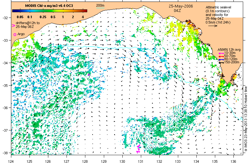The height and width of the screenshot is (163, 251).
Task: Click the '-38' latitude axis label
Action: (5, 153)
